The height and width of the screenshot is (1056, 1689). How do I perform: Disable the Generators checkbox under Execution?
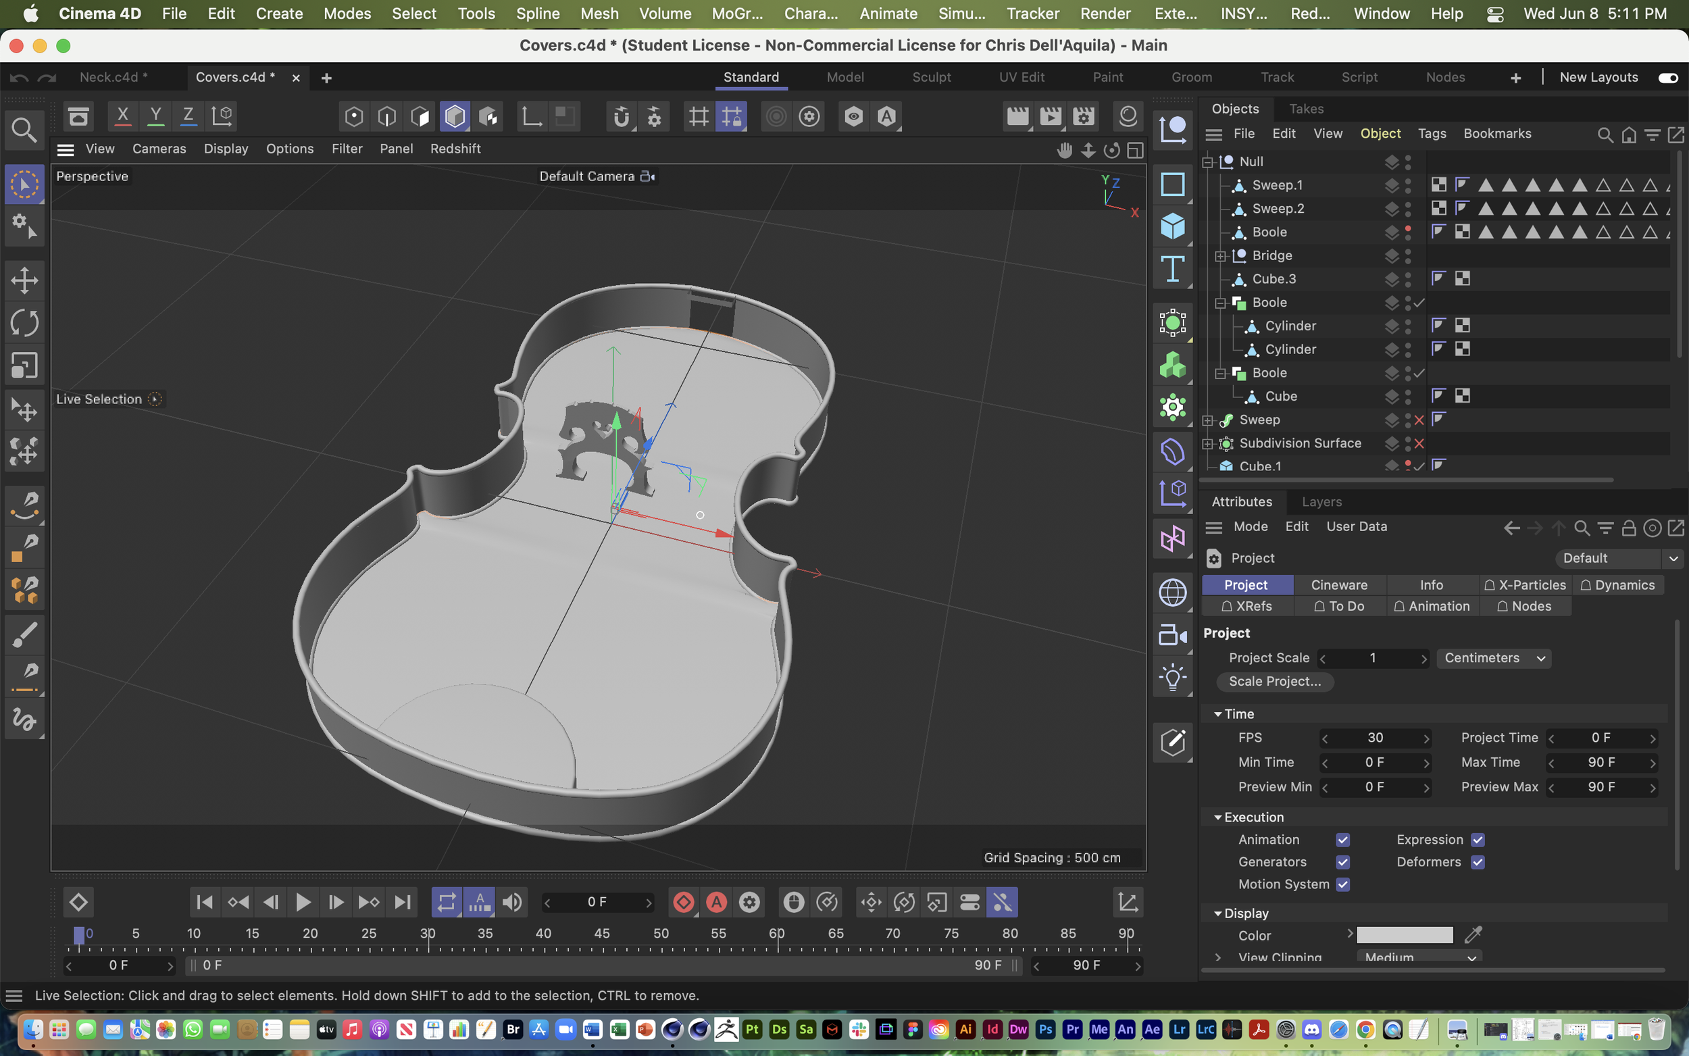(1343, 862)
